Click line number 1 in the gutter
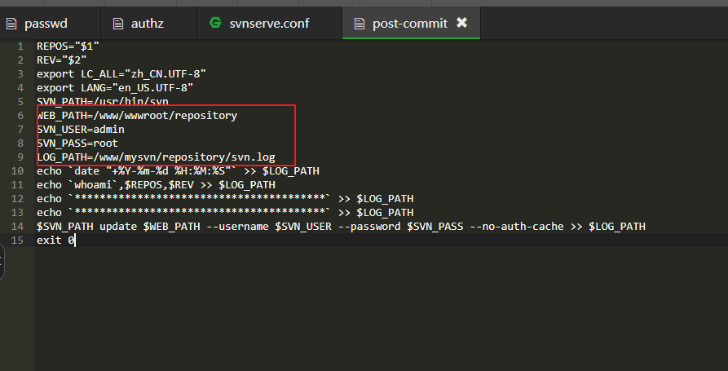This screenshot has height=371, width=728. pos(20,46)
